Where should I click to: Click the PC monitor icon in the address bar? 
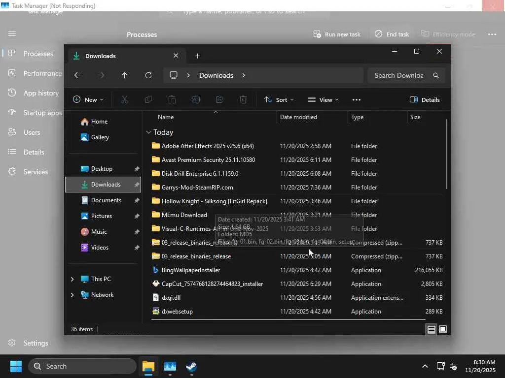tap(174, 75)
